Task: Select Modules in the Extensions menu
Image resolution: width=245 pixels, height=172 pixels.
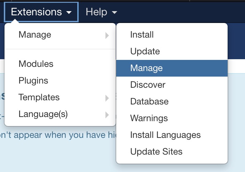Action: coord(36,64)
